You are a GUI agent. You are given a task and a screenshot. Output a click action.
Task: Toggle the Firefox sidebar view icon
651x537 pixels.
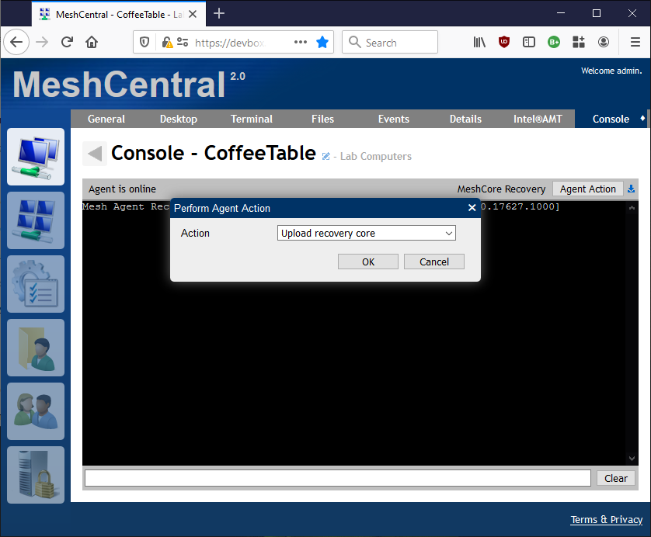529,42
